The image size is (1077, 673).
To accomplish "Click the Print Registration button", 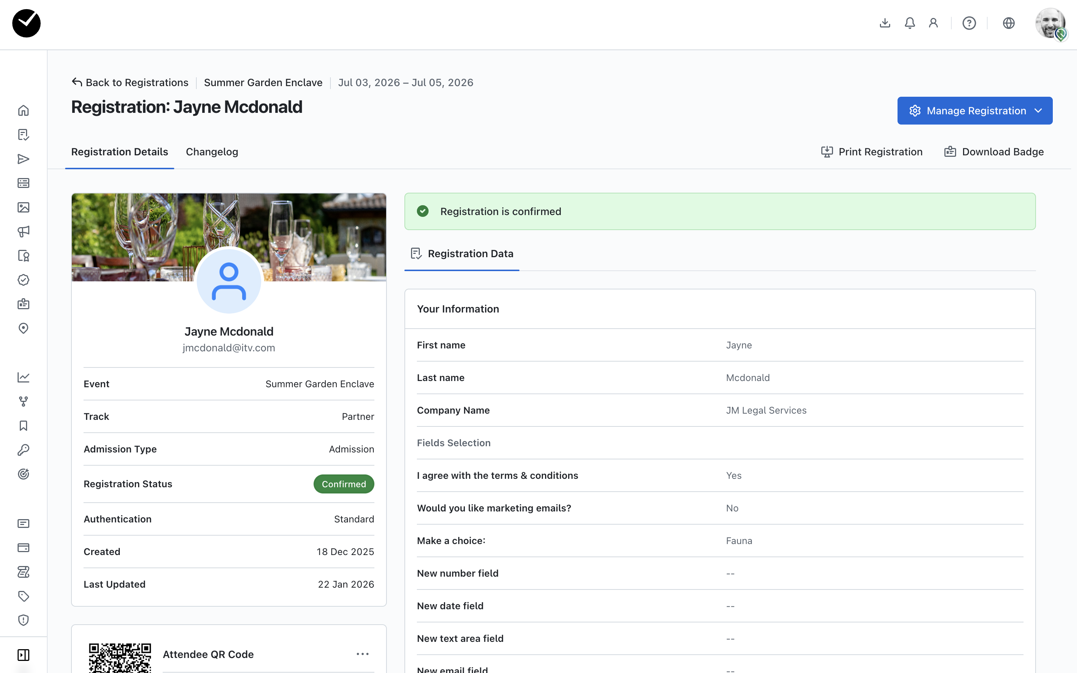I will pyautogui.click(x=871, y=152).
